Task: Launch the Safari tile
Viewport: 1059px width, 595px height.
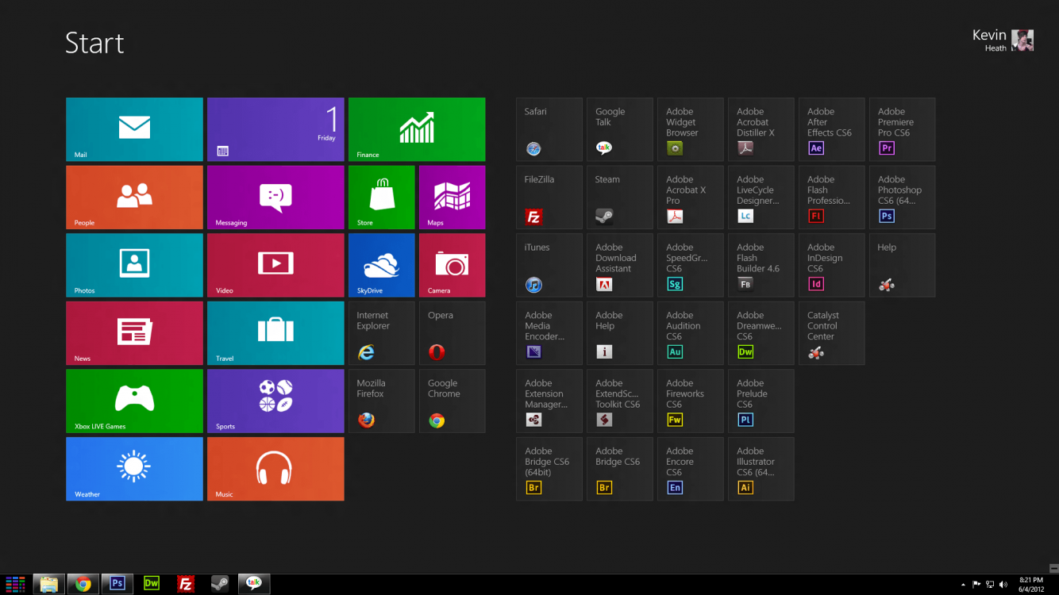Action: tap(549, 129)
